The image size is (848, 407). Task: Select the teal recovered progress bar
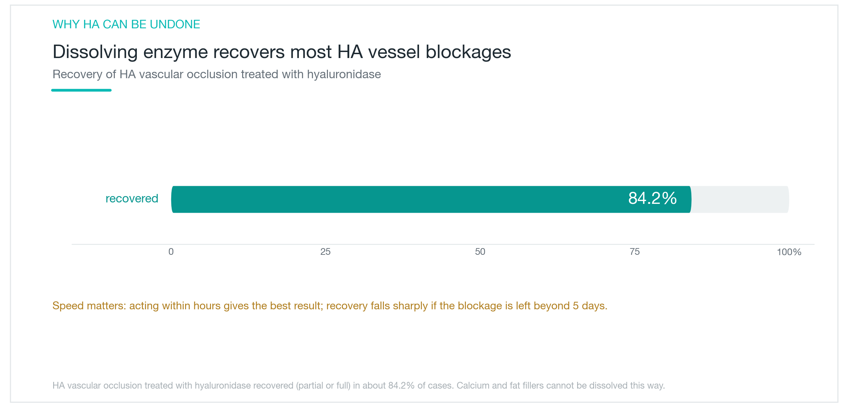click(x=431, y=199)
